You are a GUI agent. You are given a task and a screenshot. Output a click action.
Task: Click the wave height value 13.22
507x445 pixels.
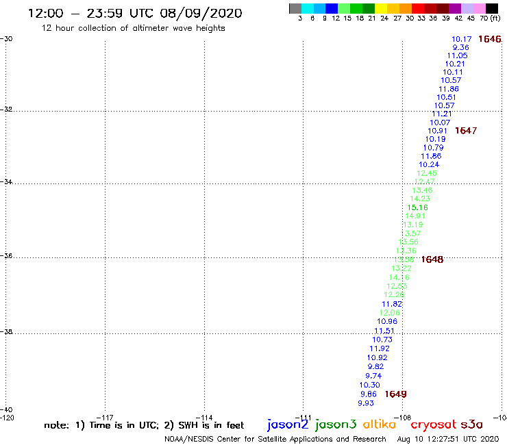[x=401, y=268]
